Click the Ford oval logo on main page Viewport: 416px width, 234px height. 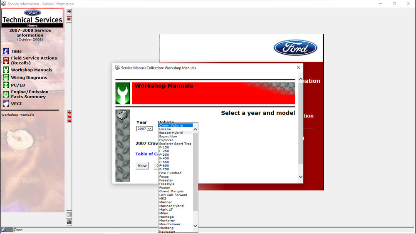(x=295, y=48)
